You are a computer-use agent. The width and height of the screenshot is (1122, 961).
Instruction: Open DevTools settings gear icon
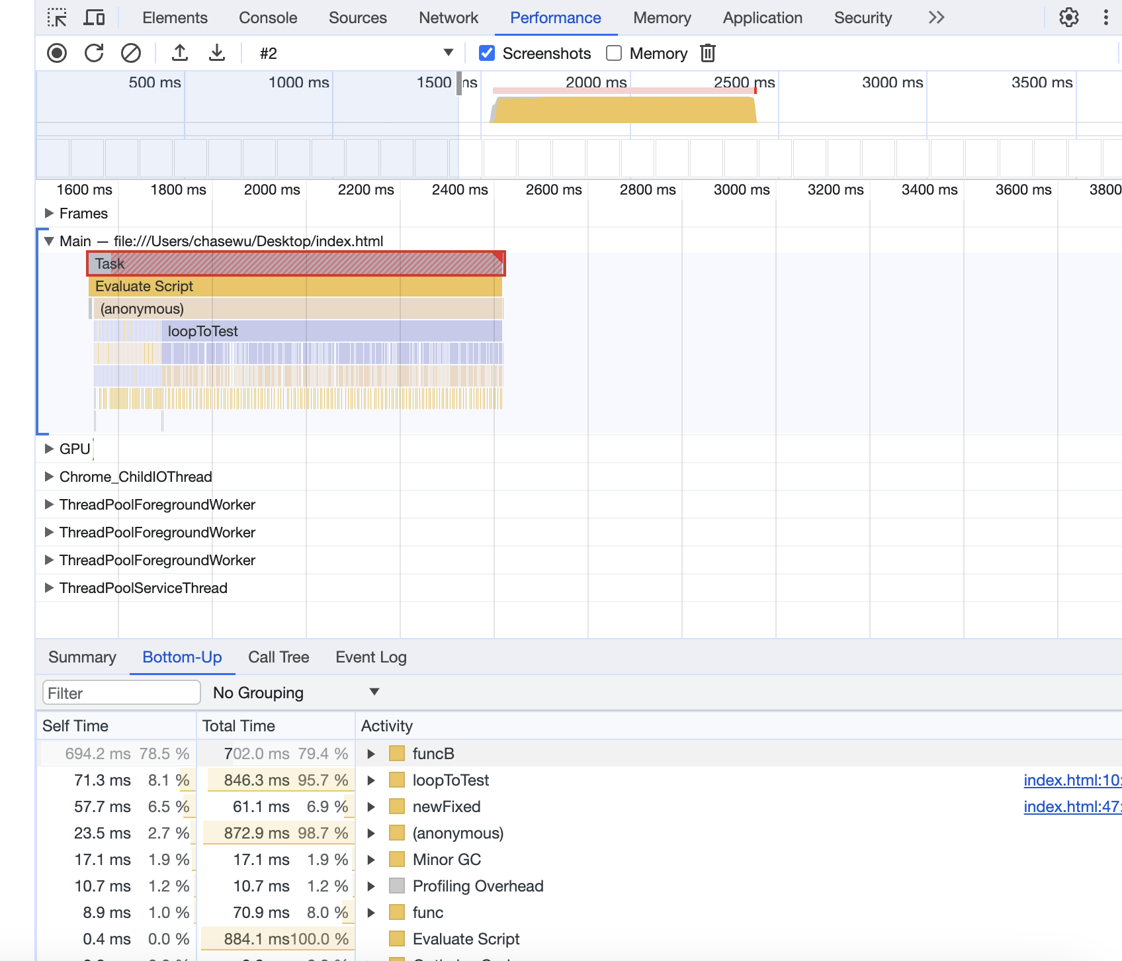pyautogui.click(x=1069, y=17)
